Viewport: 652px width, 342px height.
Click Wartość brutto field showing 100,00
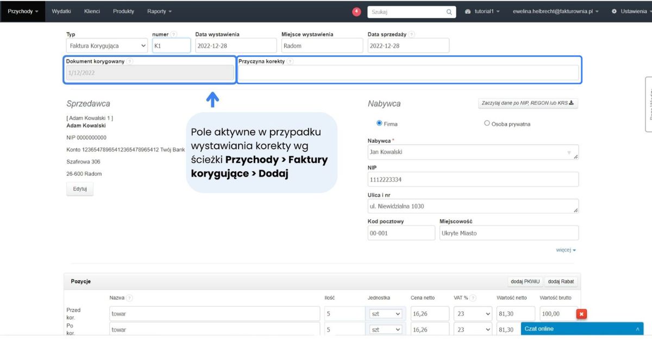coord(557,314)
